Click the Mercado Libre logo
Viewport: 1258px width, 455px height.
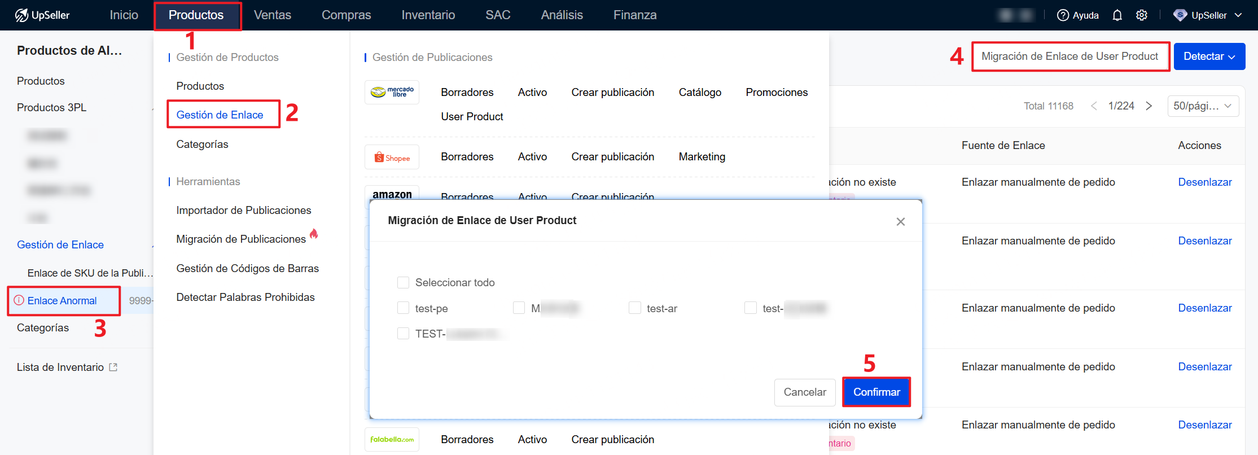[392, 92]
